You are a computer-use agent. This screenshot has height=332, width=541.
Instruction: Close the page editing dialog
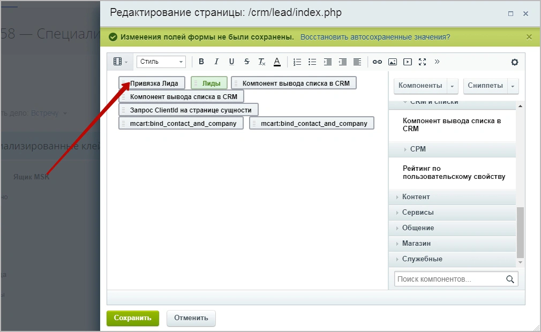(525, 13)
